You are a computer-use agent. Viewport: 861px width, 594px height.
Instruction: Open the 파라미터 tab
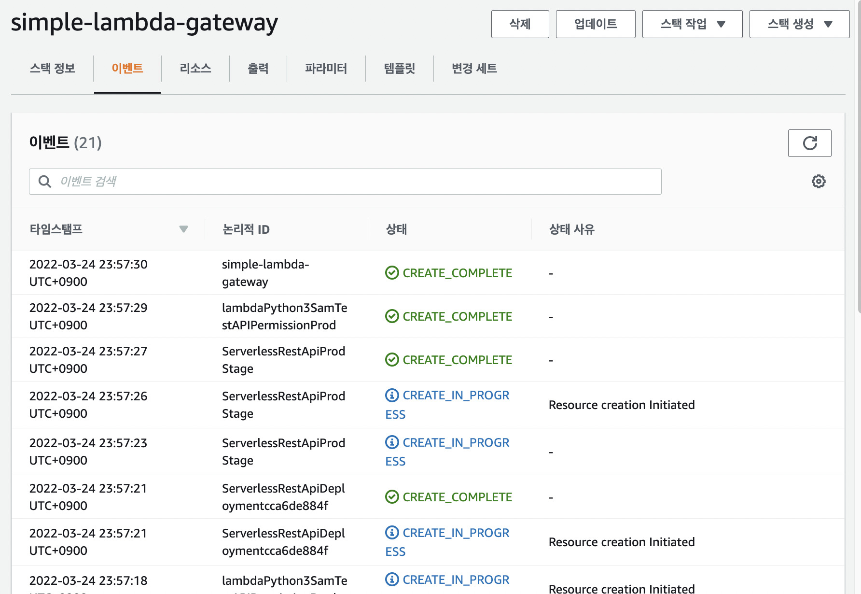(326, 69)
